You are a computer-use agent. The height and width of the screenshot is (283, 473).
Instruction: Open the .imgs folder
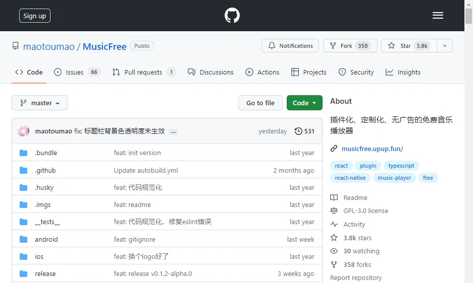[x=43, y=205]
